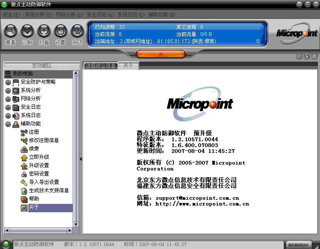Open the 安全日志(A) menu
Image resolution: width=320 pixels, height=249 pixels.
click(x=100, y=15)
